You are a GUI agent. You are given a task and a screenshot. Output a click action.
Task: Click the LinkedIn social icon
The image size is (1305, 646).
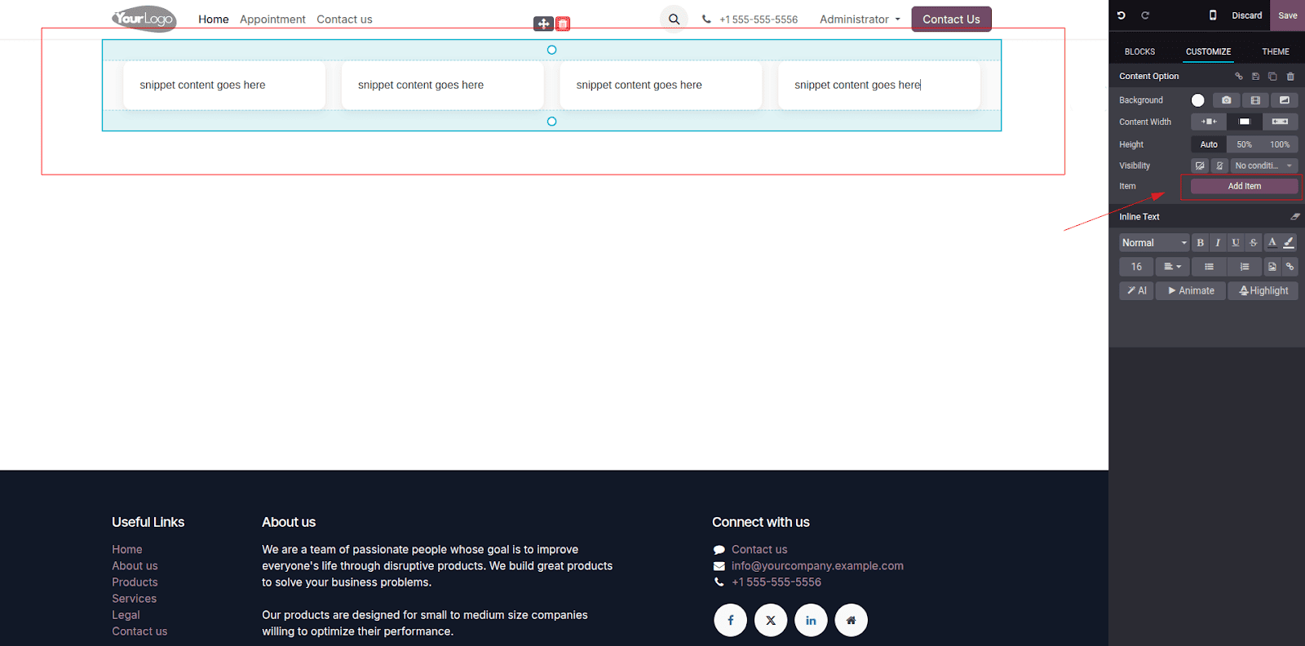811,621
